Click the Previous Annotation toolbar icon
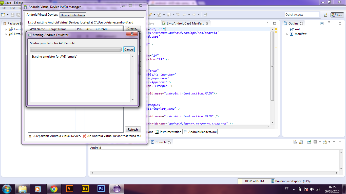 [x=169, y=15]
